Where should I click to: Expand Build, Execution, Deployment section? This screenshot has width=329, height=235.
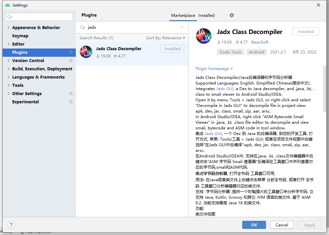9,69
